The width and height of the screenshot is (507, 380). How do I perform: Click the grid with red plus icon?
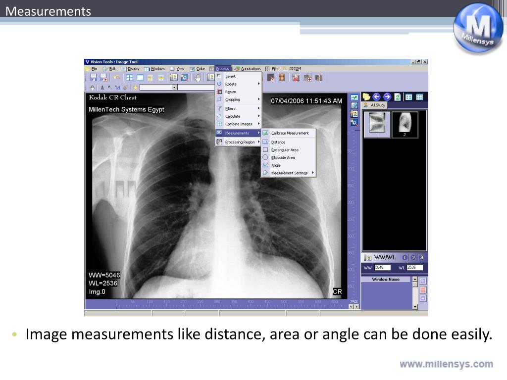(307, 78)
